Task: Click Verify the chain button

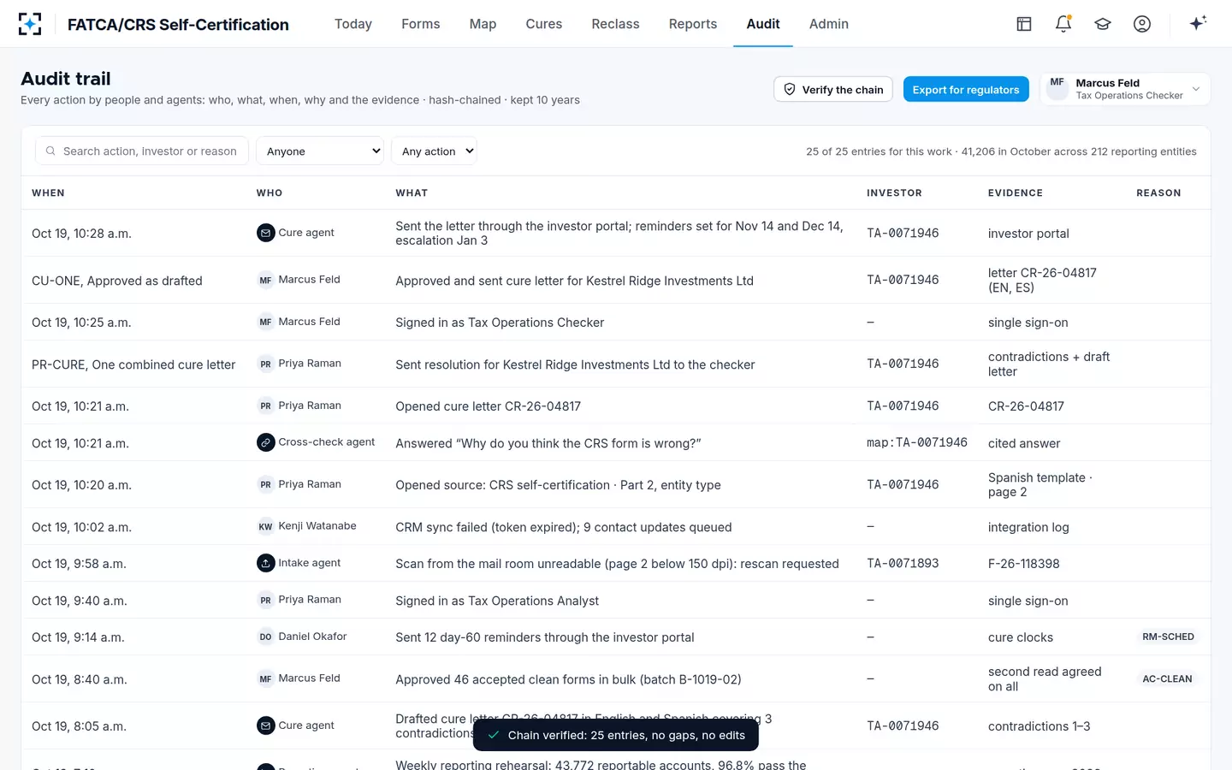Action: coord(833,89)
